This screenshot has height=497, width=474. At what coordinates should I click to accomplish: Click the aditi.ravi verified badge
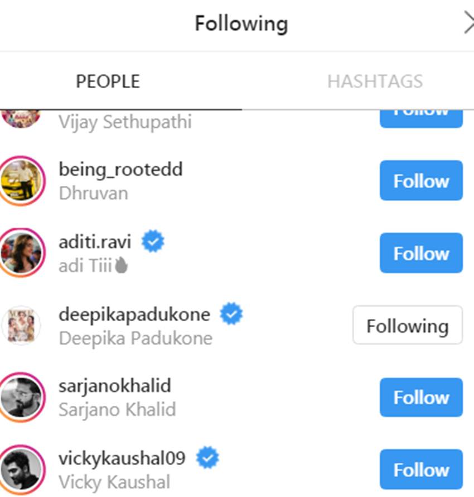(153, 241)
